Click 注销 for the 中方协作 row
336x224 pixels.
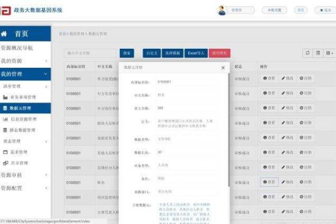pyautogui.click(x=306, y=108)
